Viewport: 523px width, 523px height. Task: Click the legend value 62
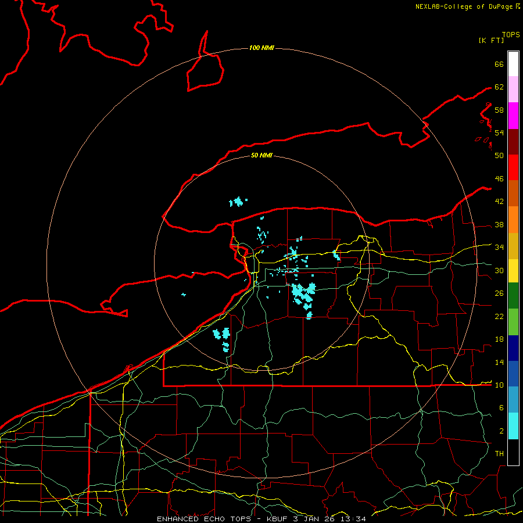pos(499,87)
